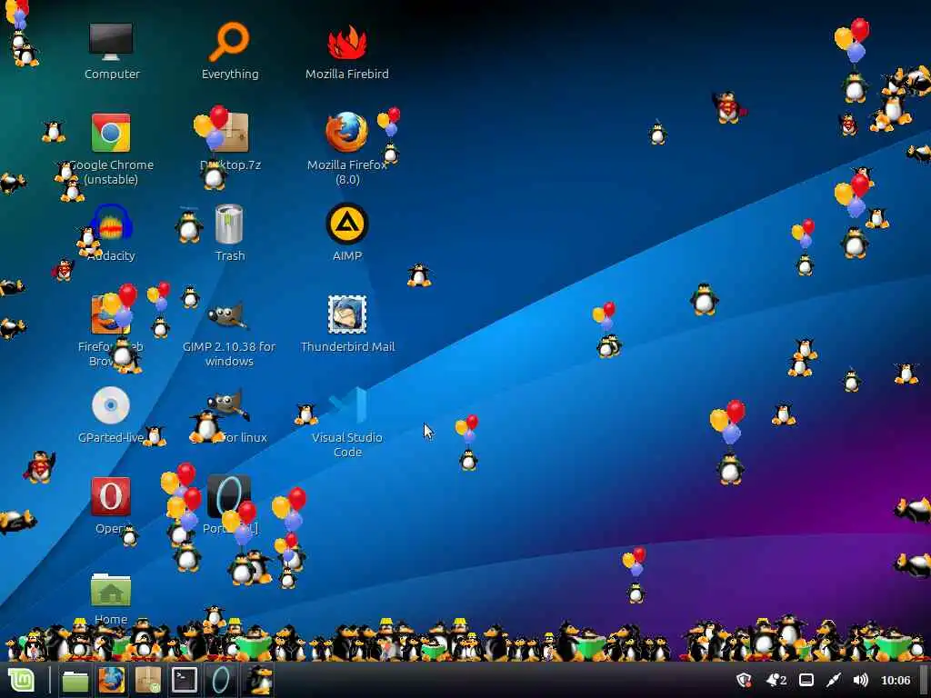The width and height of the screenshot is (931, 698).
Task: Click the 'Mozilla Firebird' label text
Action: 347,75
